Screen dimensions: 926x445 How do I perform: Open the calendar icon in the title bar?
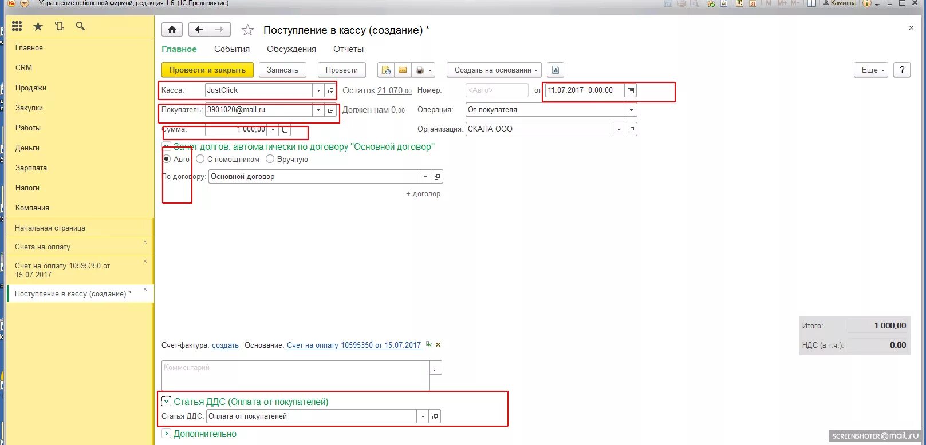pyautogui.click(x=752, y=3)
